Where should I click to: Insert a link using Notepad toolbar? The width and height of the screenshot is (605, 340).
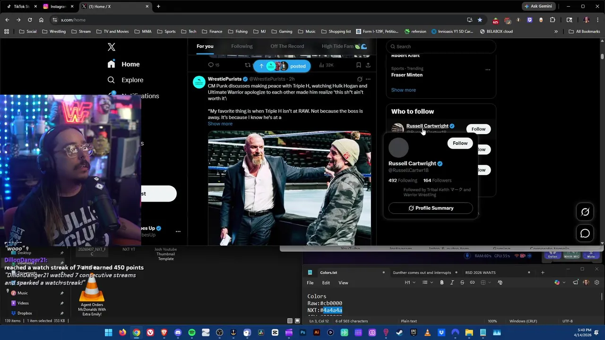point(472,282)
